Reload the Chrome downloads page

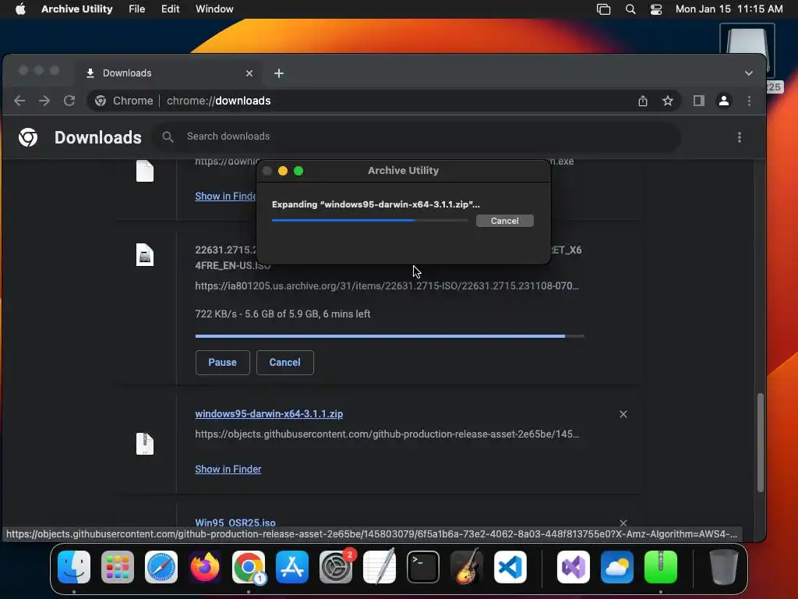[69, 101]
